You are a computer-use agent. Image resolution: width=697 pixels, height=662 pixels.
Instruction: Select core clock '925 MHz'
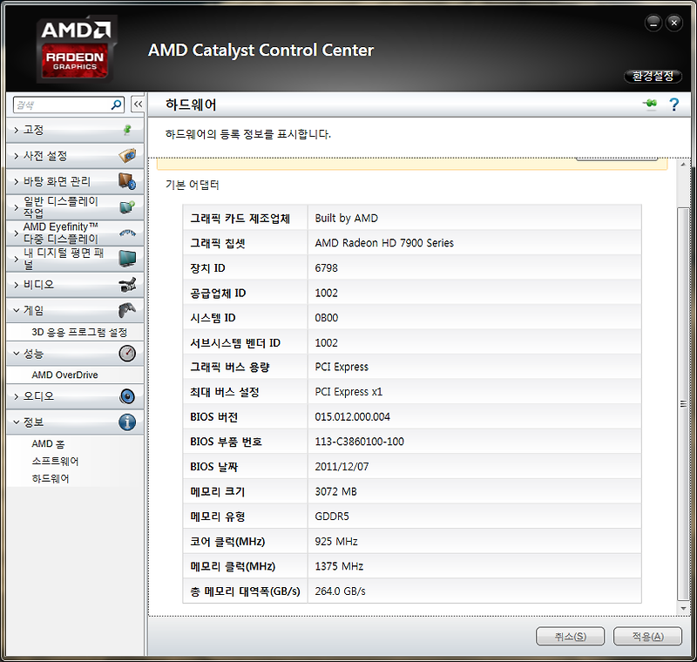coord(336,541)
